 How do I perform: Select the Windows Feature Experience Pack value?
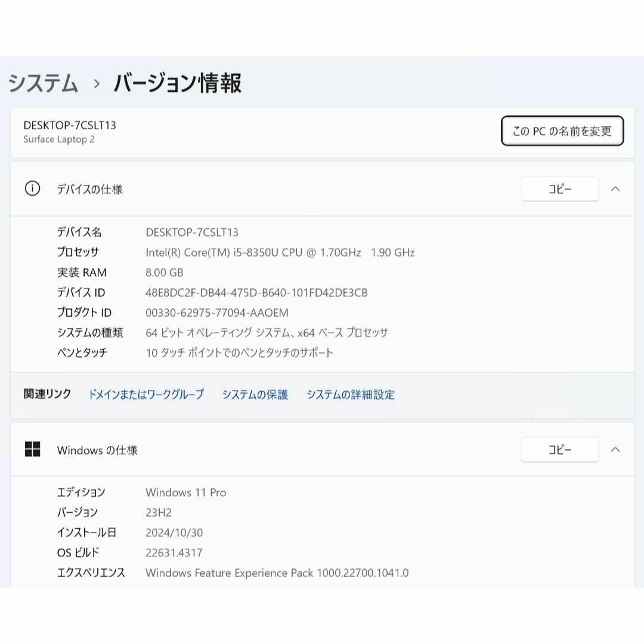pos(277,573)
